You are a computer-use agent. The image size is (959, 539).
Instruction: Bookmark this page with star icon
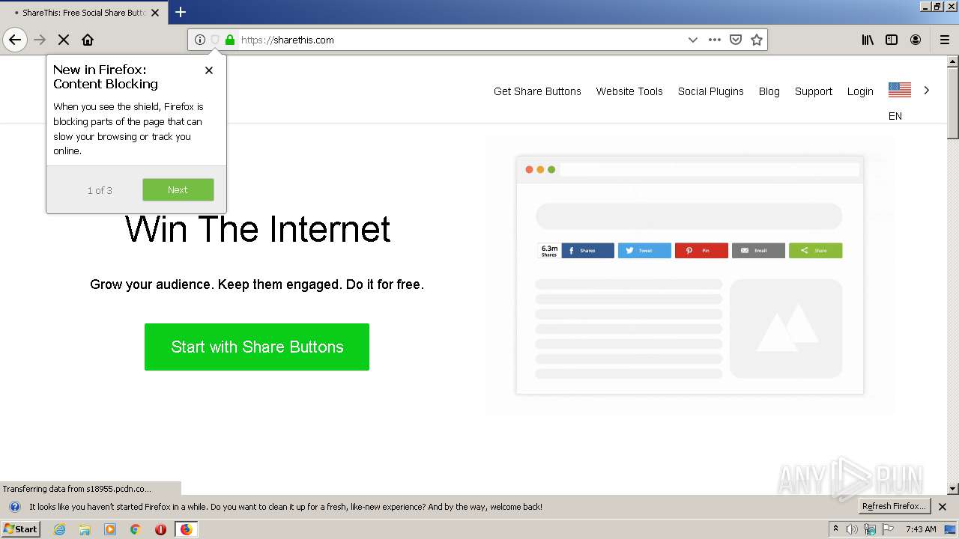pyautogui.click(x=757, y=40)
